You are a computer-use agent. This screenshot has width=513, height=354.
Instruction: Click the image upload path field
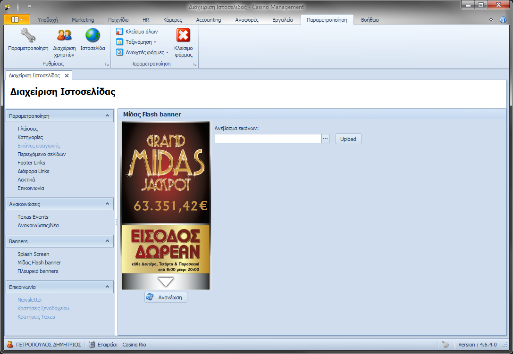click(x=268, y=139)
